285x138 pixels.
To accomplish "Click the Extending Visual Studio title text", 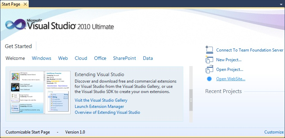I will 99,74.
